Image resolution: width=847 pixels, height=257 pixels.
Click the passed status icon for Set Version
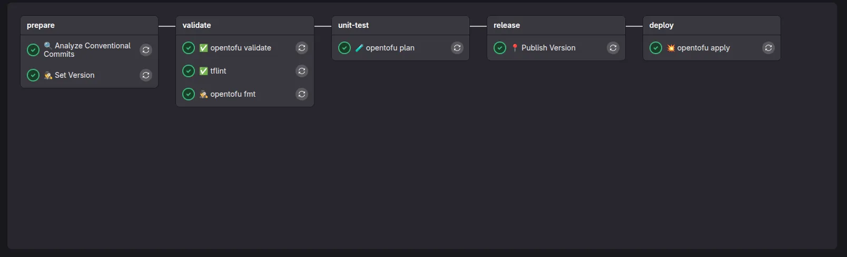tap(33, 75)
